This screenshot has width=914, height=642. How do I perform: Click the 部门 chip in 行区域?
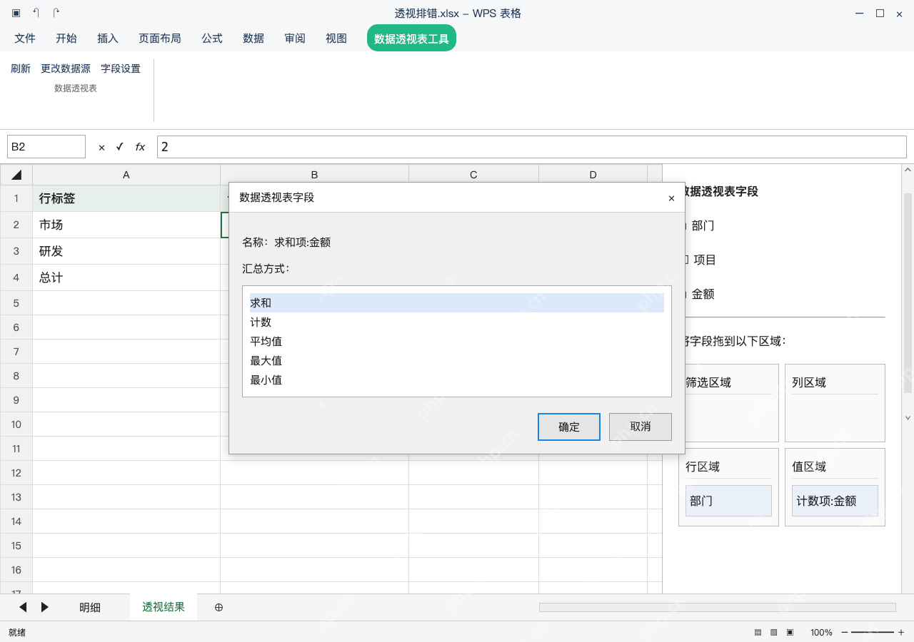[728, 501]
